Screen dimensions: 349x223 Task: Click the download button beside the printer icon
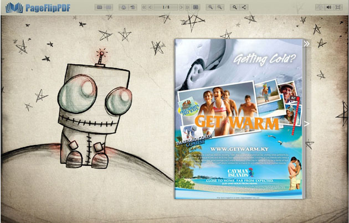(x=132, y=7)
